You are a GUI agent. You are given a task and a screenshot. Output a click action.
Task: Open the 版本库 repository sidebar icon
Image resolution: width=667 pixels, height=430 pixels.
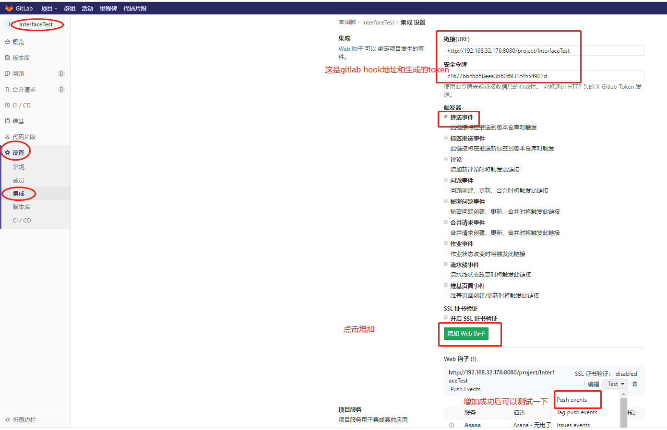tap(7, 58)
